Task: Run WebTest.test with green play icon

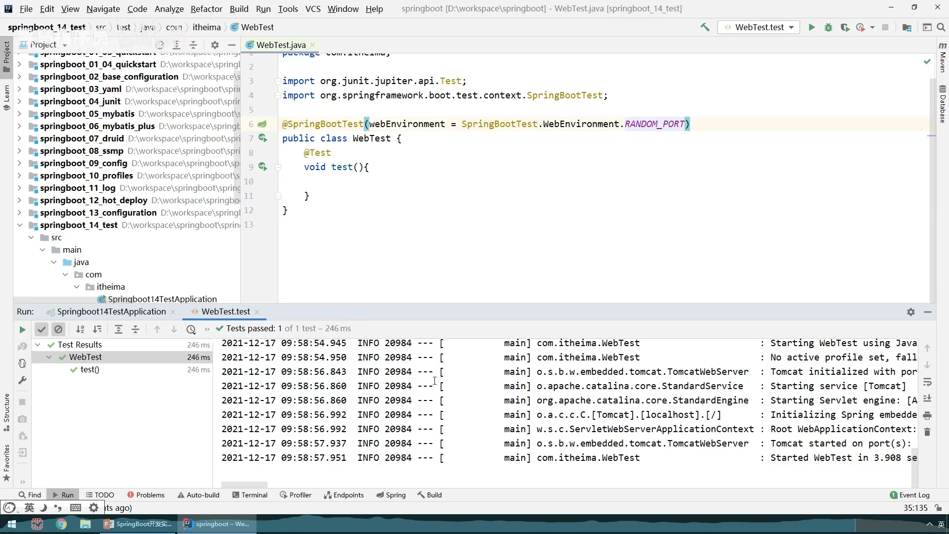Action: click(x=812, y=27)
